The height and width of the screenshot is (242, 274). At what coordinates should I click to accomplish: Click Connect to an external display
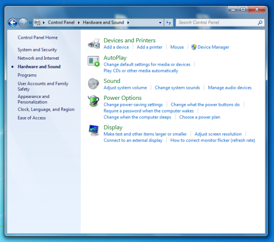133,140
